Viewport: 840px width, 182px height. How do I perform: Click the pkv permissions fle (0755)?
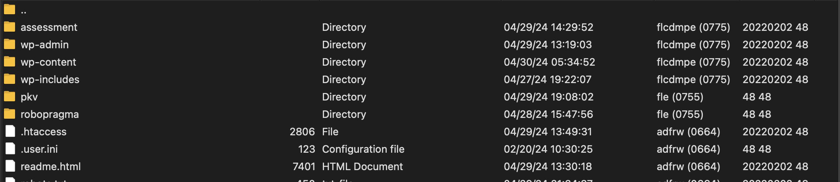point(680,97)
